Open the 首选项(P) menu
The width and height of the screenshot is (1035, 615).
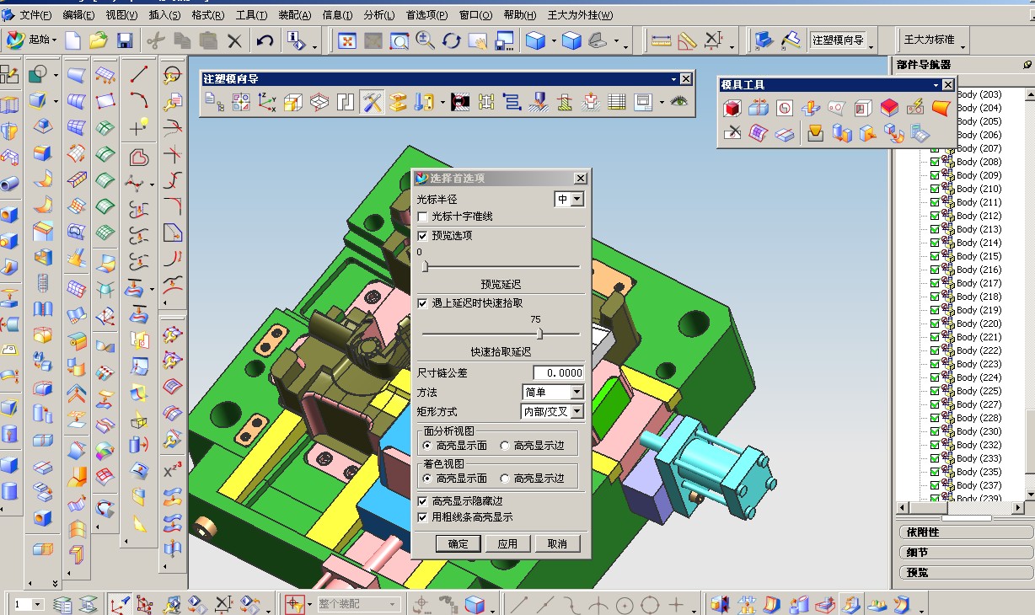[427, 15]
